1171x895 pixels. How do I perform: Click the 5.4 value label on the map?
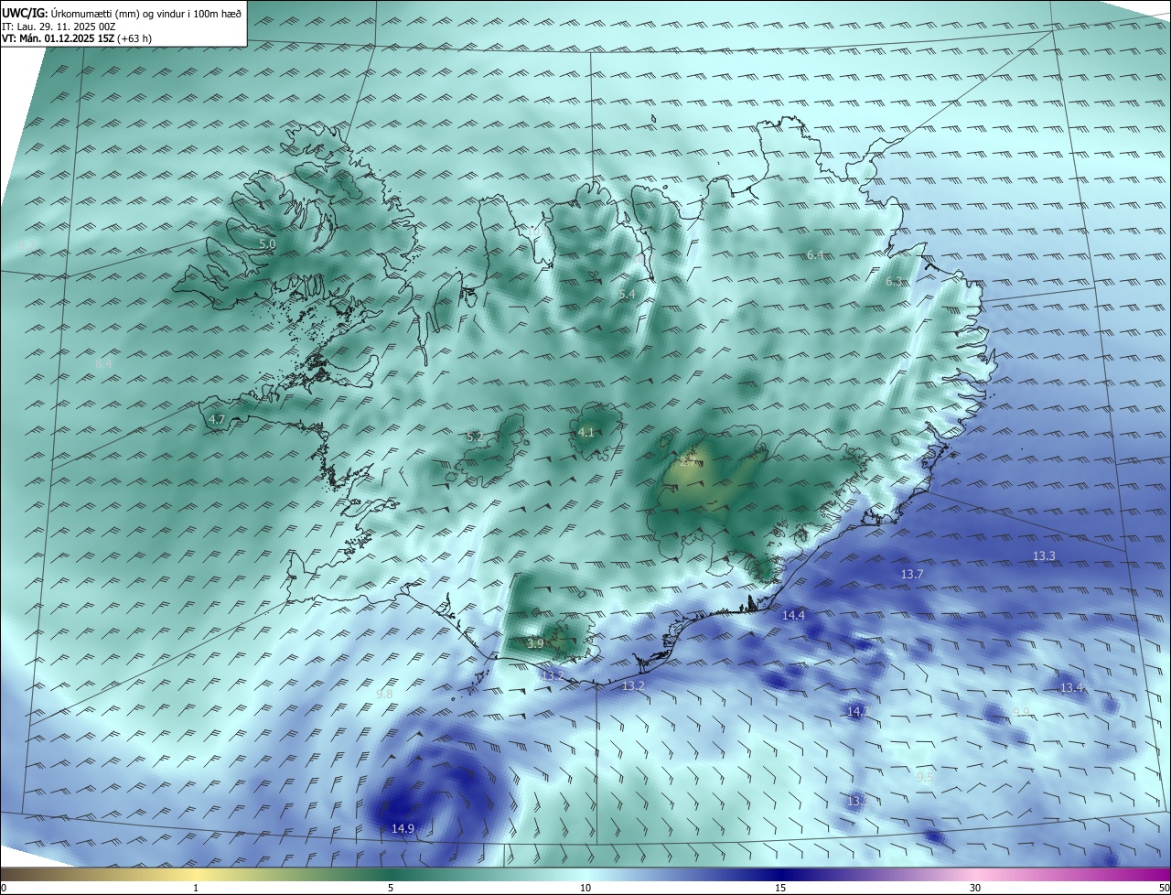(626, 294)
